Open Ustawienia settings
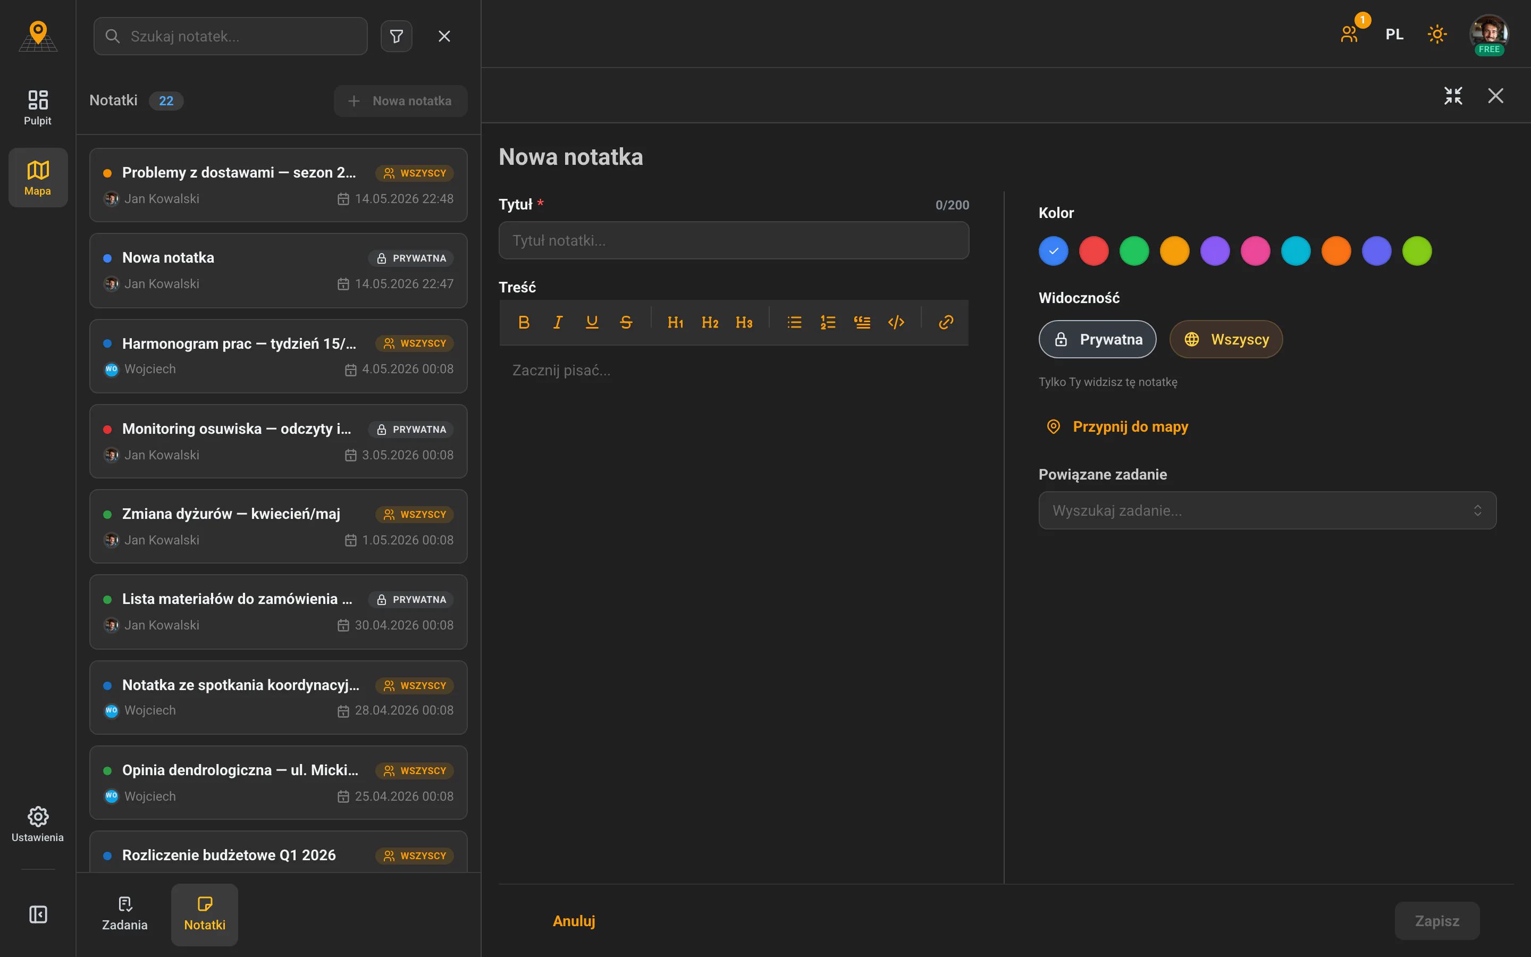Viewport: 1531px width, 957px height. (38, 824)
